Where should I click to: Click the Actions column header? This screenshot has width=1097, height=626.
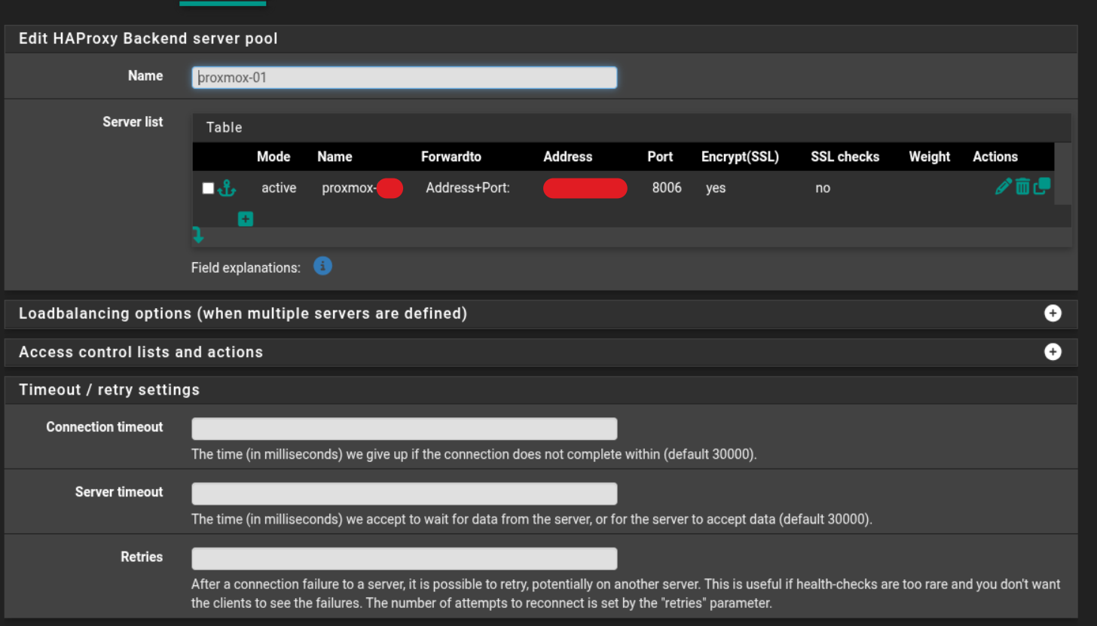995,157
